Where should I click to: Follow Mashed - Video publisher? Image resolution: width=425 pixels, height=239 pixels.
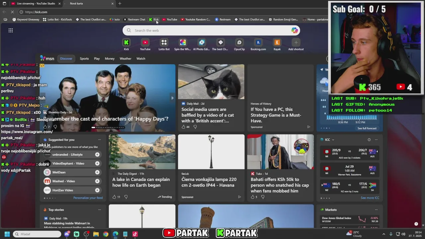coord(97,181)
